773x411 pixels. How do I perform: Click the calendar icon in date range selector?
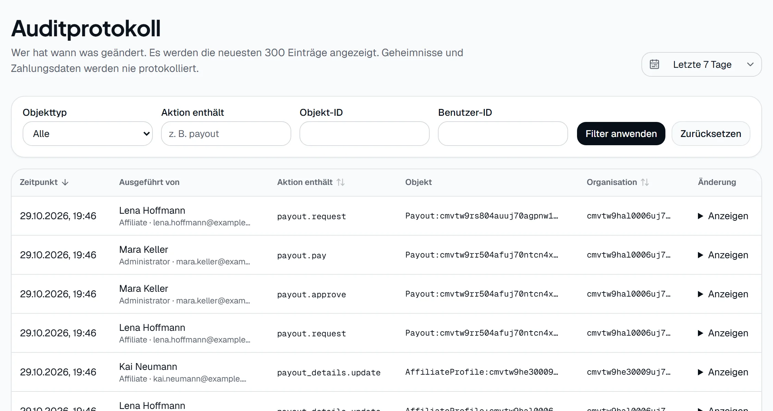[654, 64]
